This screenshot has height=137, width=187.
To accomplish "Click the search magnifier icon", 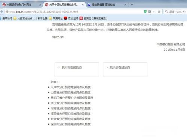I will click(x=166, y=12).
